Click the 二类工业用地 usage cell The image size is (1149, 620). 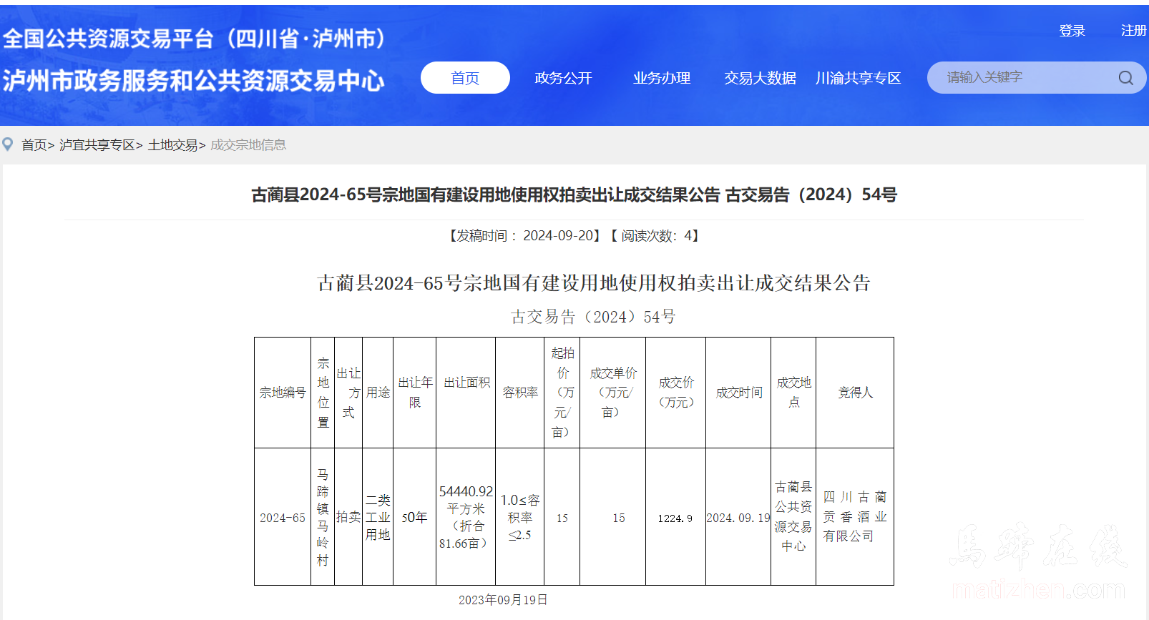378,518
